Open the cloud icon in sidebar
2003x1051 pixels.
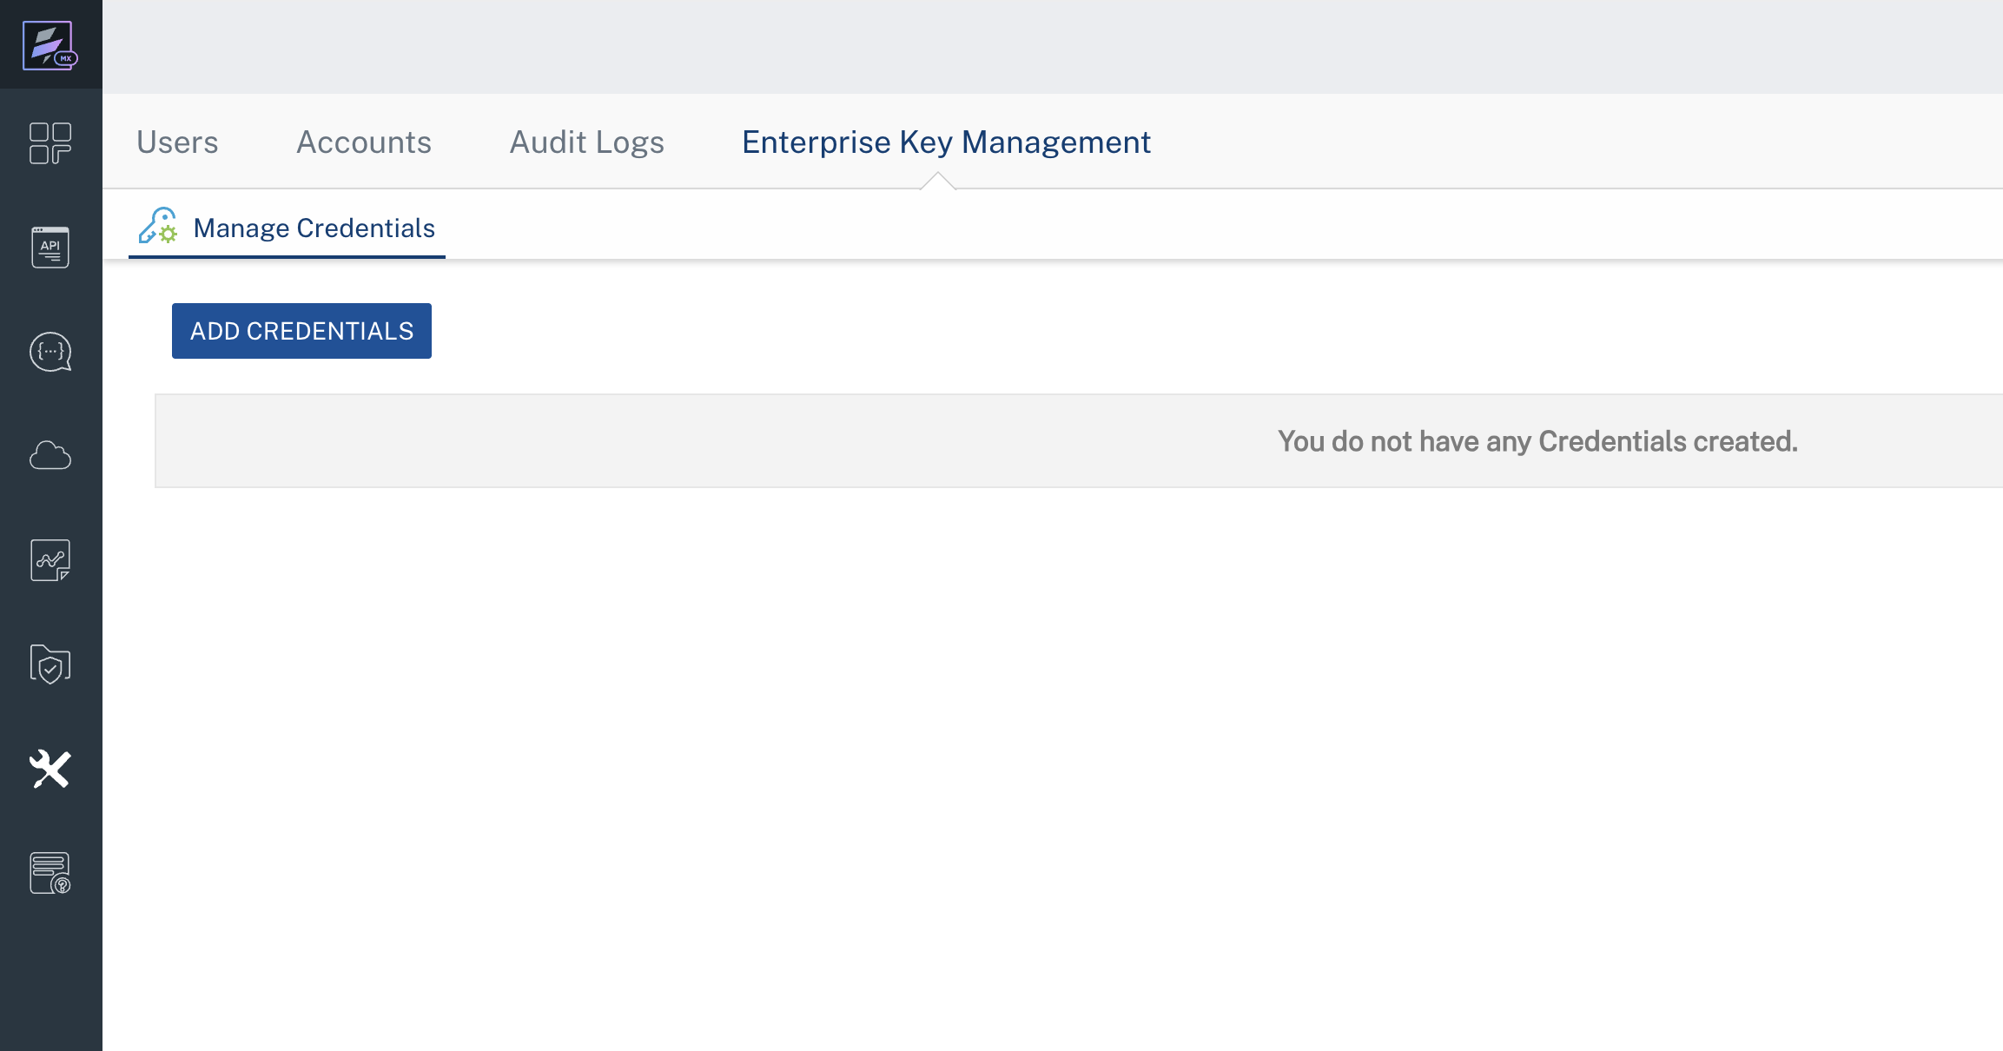[50, 455]
